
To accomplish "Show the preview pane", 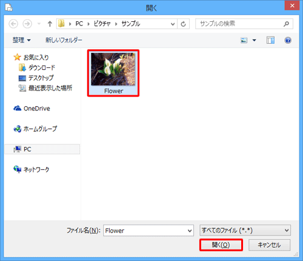I will [x=270, y=40].
